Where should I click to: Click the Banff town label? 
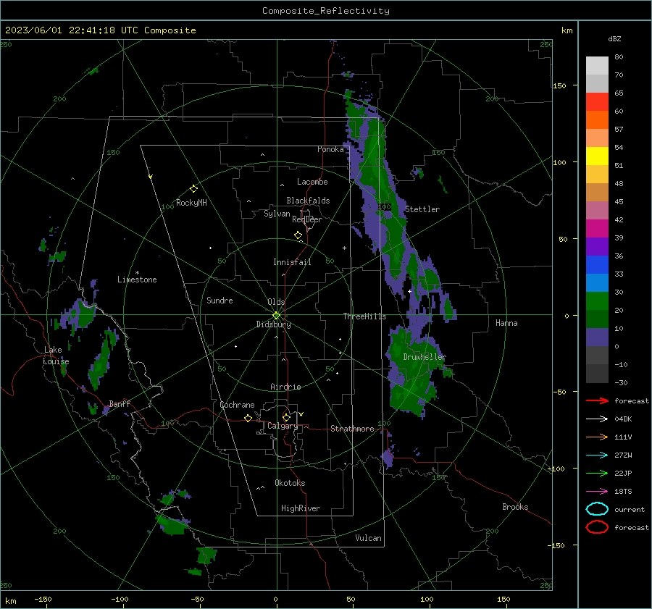click(x=120, y=403)
